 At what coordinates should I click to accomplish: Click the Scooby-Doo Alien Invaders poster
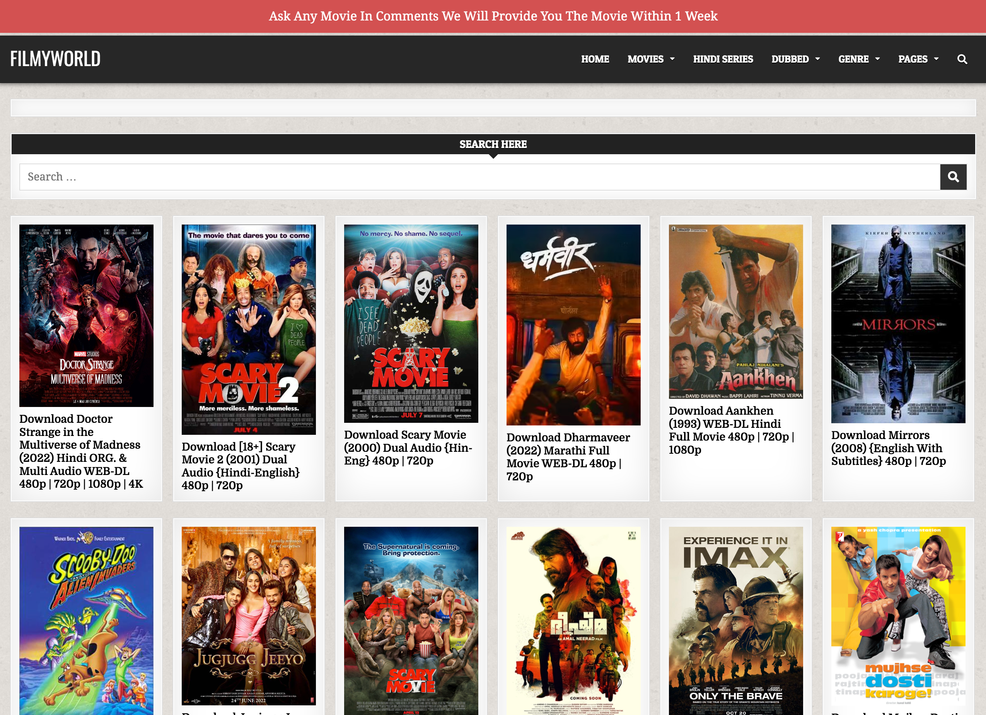coord(86,621)
